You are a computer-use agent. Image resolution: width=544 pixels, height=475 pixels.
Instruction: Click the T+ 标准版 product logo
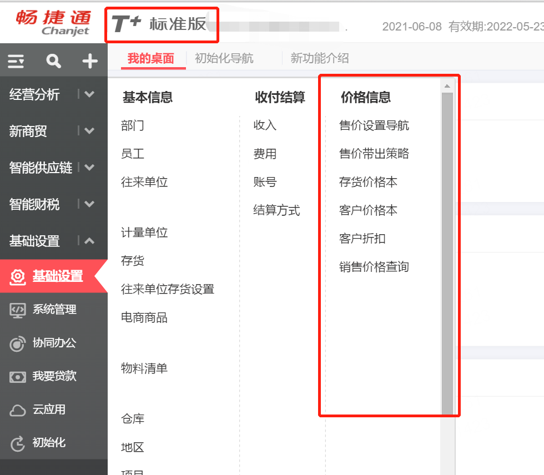coord(159,24)
